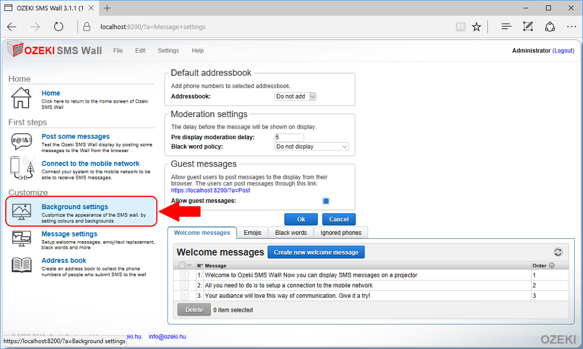Click the Logout link
Image resolution: width=583 pixels, height=349 pixels.
563,51
